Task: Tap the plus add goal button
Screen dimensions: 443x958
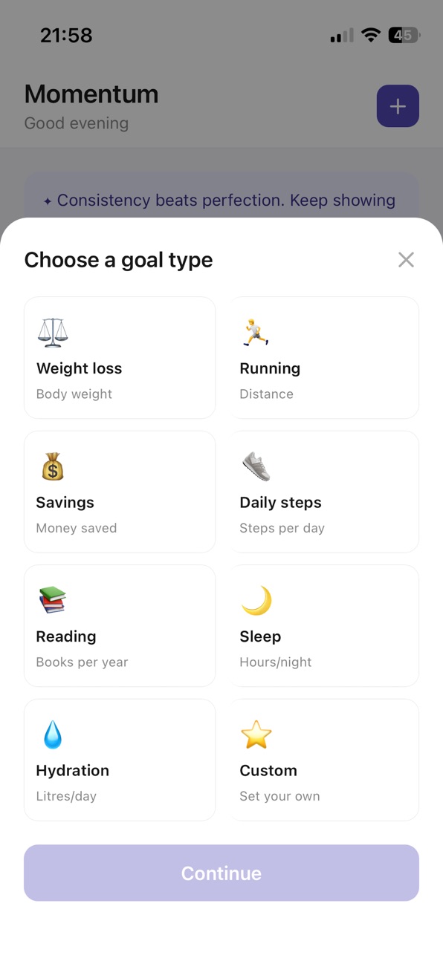Action: (398, 106)
